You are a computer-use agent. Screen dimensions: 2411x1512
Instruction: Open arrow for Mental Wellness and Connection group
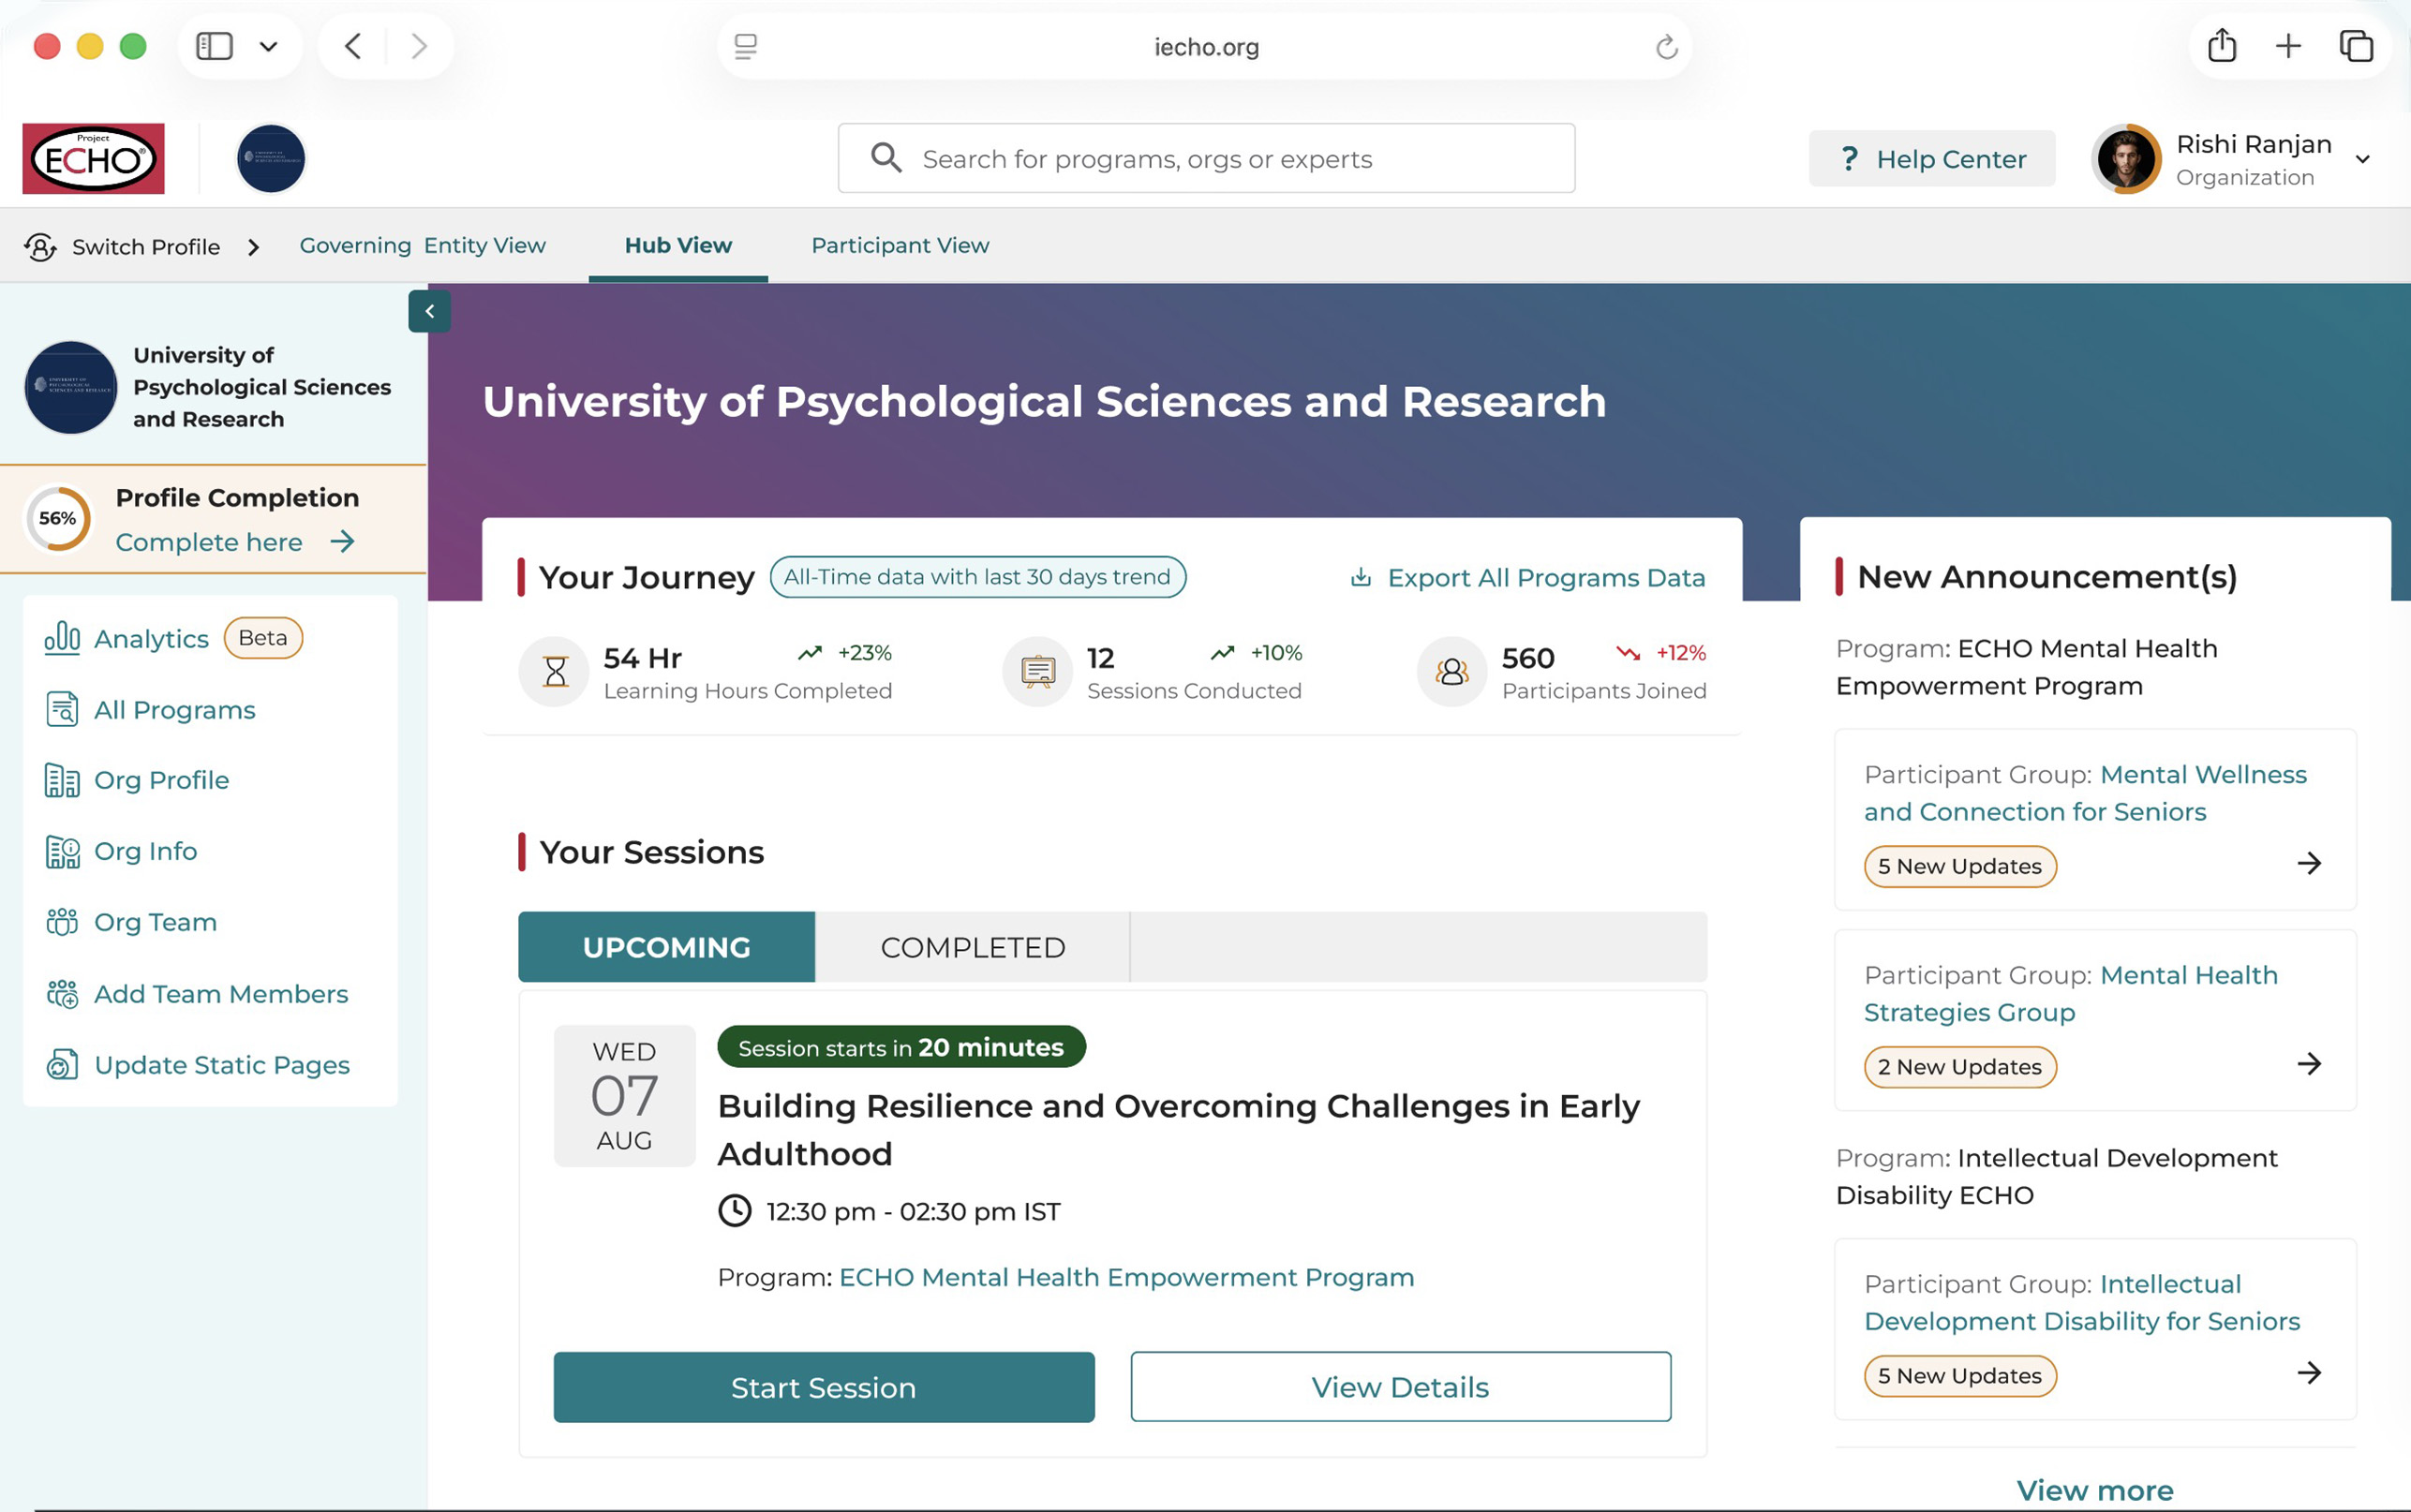(x=2309, y=863)
